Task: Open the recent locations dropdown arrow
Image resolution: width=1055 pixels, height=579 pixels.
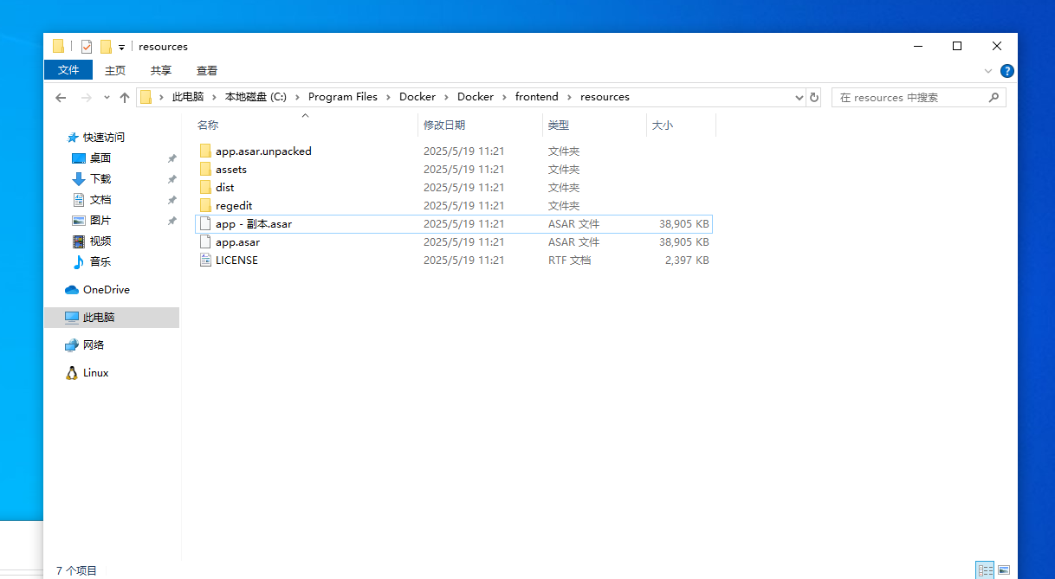Action: pyautogui.click(x=107, y=98)
